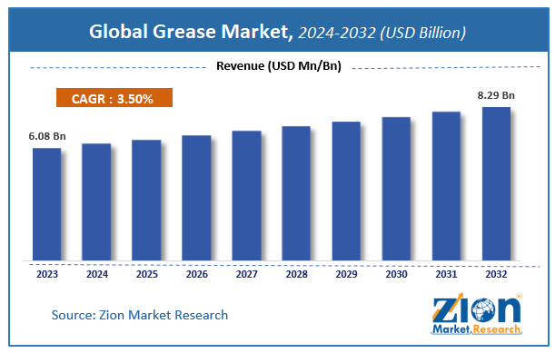Image resolution: width=555 pixels, height=353 pixels.
Task: Click the 8.29 Bn value label
Action: (496, 95)
